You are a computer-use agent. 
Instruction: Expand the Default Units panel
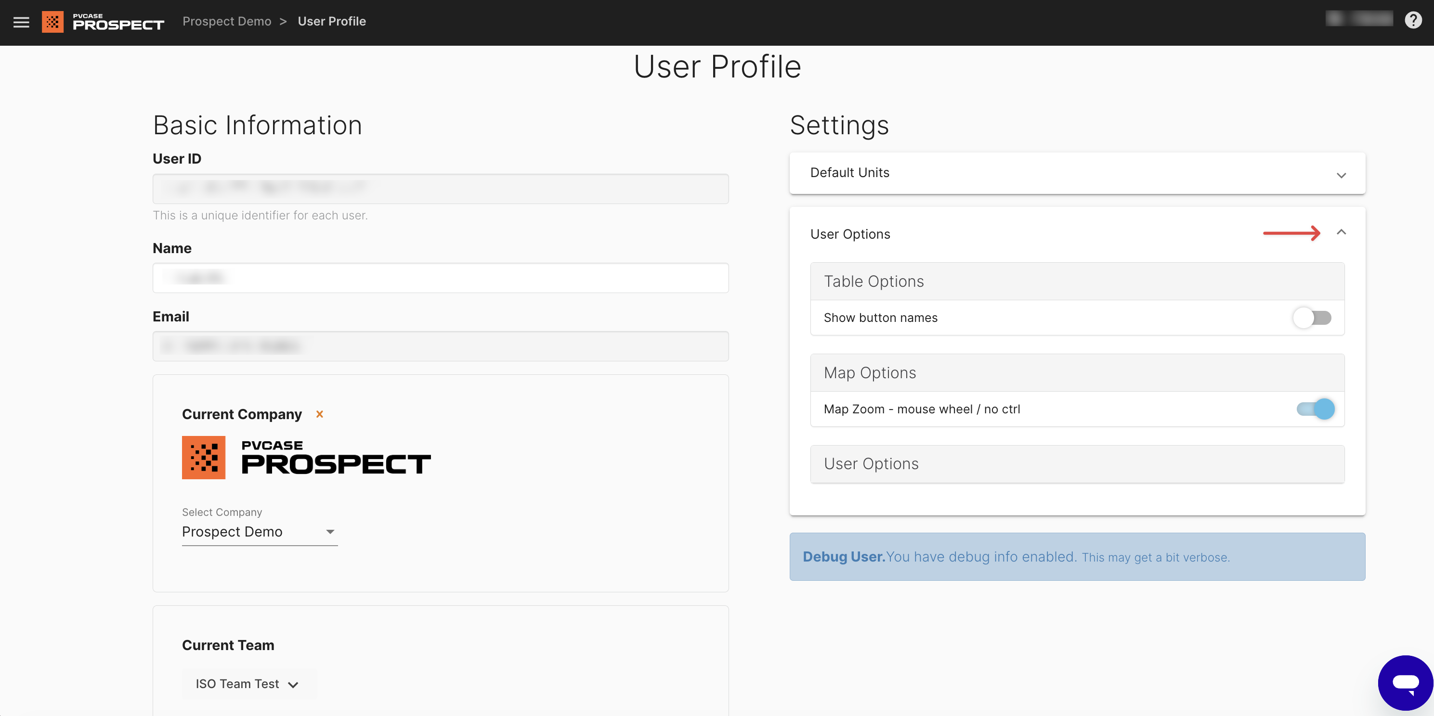[1077, 173]
